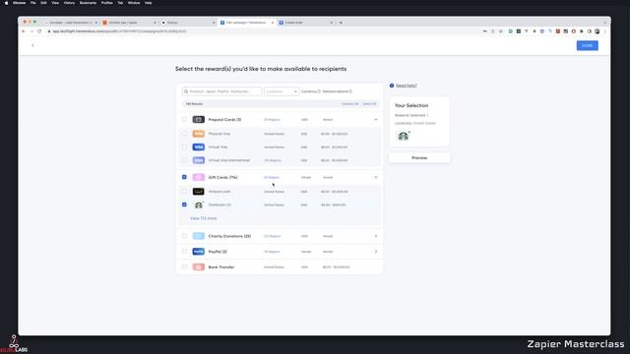Viewport: 630px width, 354px height.
Task: Open the Bookmarks menu
Action: (x=88, y=3)
